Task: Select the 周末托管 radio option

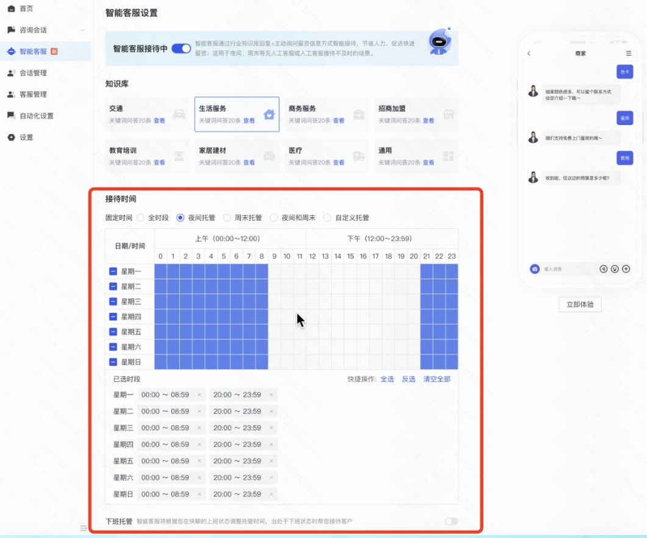Action: pos(227,218)
